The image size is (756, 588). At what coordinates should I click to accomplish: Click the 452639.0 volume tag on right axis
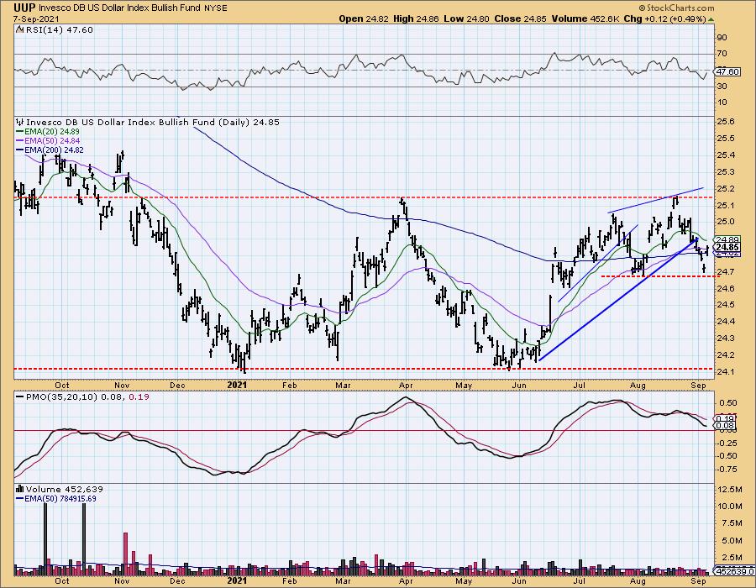pyautogui.click(x=735, y=571)
